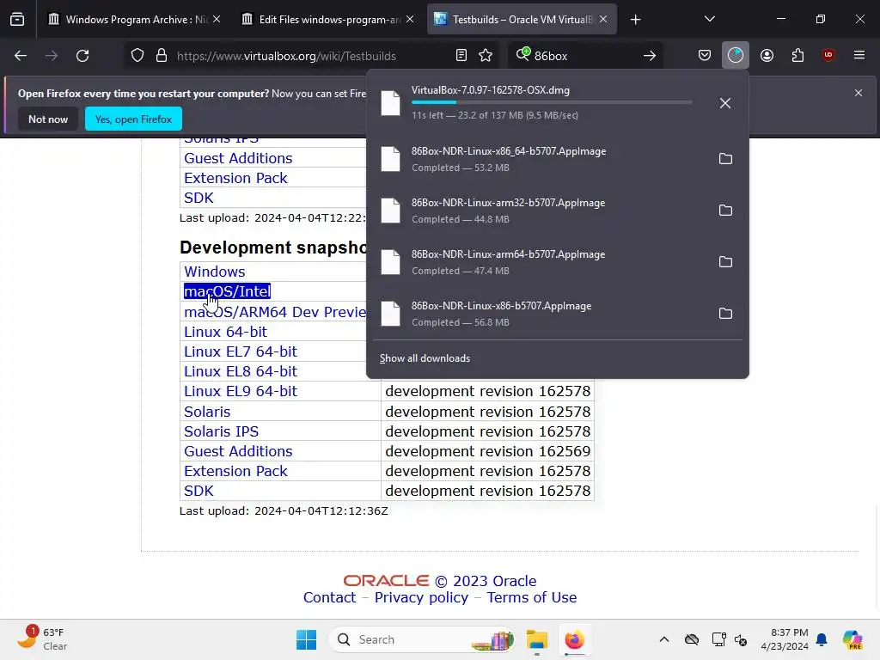Submit the 86box search with arrow
Image resolution: width=880 pixels, height=660 pixels.
pos(650,56)
